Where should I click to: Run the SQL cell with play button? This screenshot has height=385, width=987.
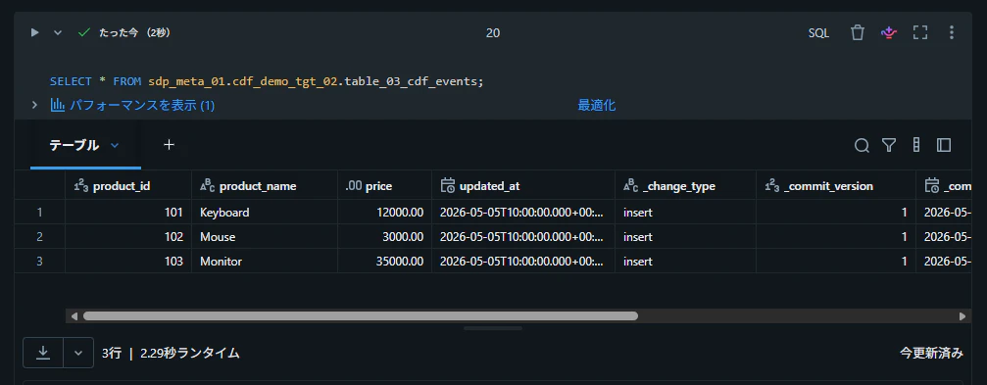35,32
